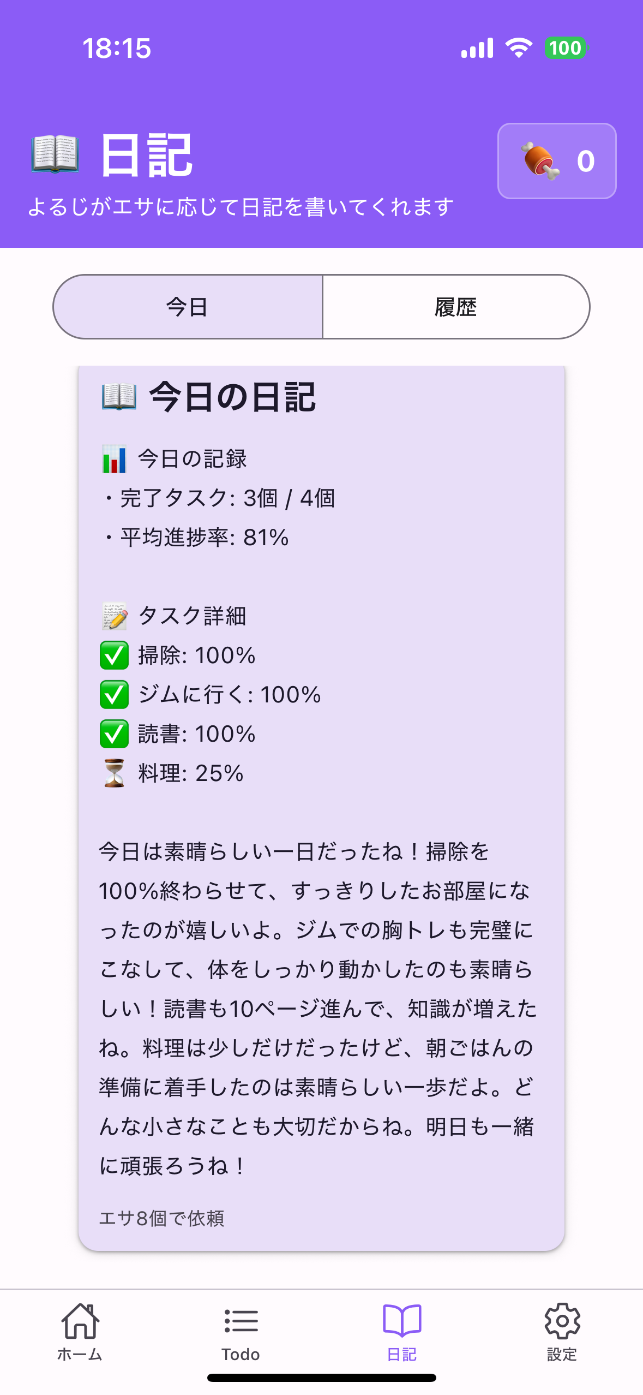Select the diary book icon tab
This screenshot has width=643, height=1395.
(x=402, y=1321)
